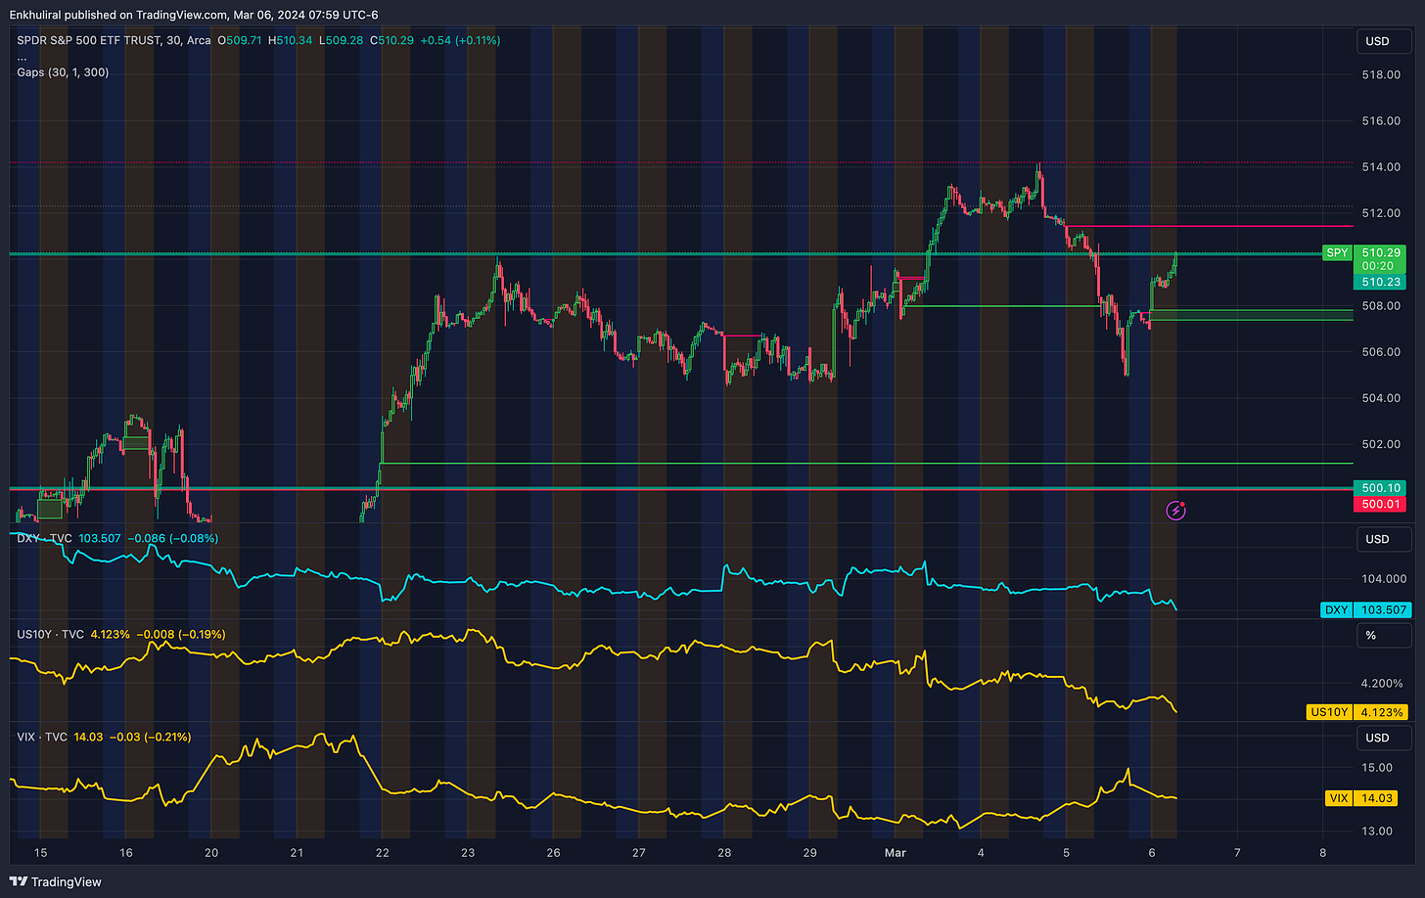Viewport: 1425px width, 898px height.
Task: Click the US10Y 4.123% axis tag
Action: [1358, 712]
